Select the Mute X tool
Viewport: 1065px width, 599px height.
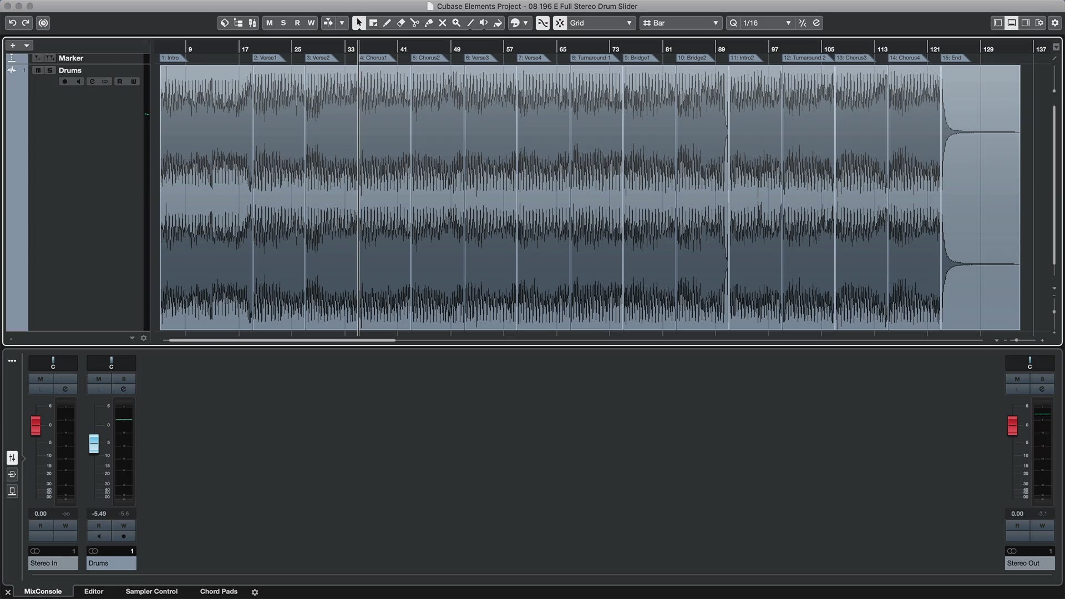click(x=443, y=23)
